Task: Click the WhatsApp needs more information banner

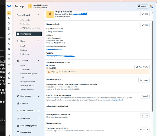Action: click(x=98, y=72)
